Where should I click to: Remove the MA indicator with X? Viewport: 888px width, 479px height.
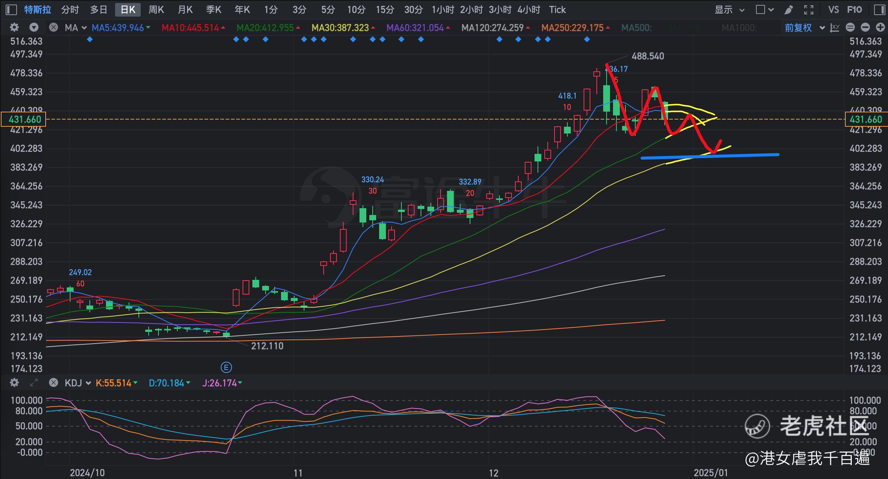pyautogui.click(x=54, y=28)
